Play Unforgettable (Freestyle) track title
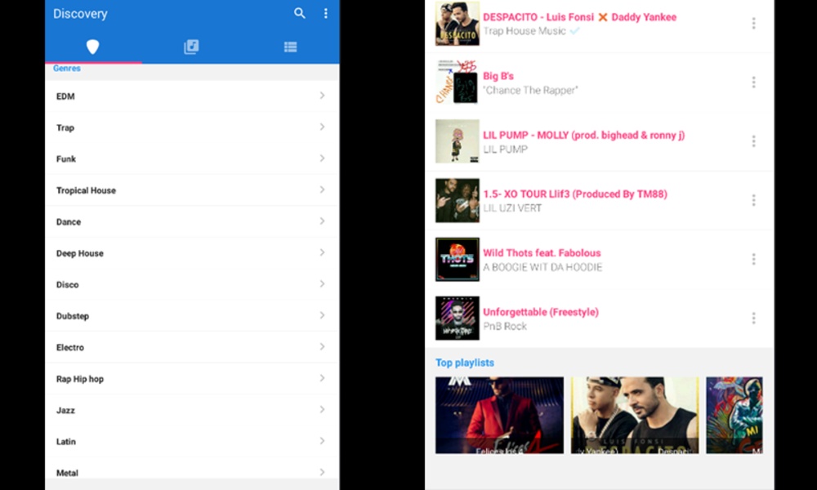The height and width of the screenshot is (490, 817). pyautogui.click(x=541, y=312)
